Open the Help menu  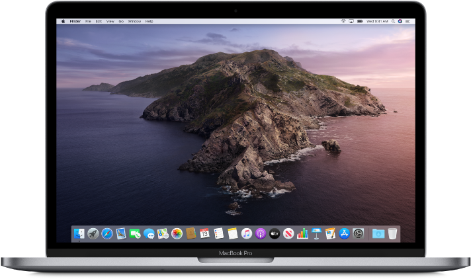150,21
